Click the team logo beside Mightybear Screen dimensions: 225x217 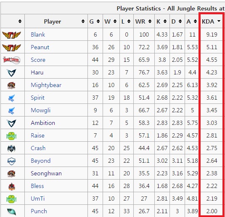[x=11, y=85]
